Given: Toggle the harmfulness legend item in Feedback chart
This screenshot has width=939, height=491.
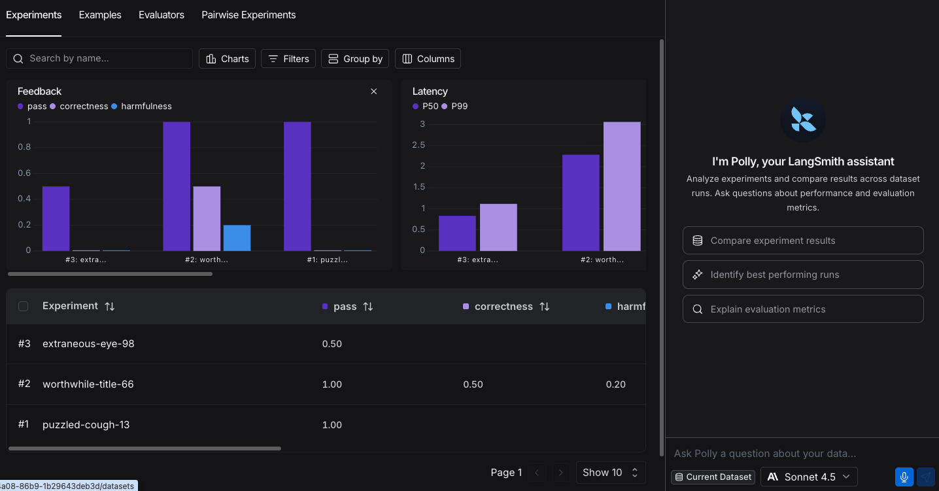Looking at the screenshot, I should click(141, 106).
